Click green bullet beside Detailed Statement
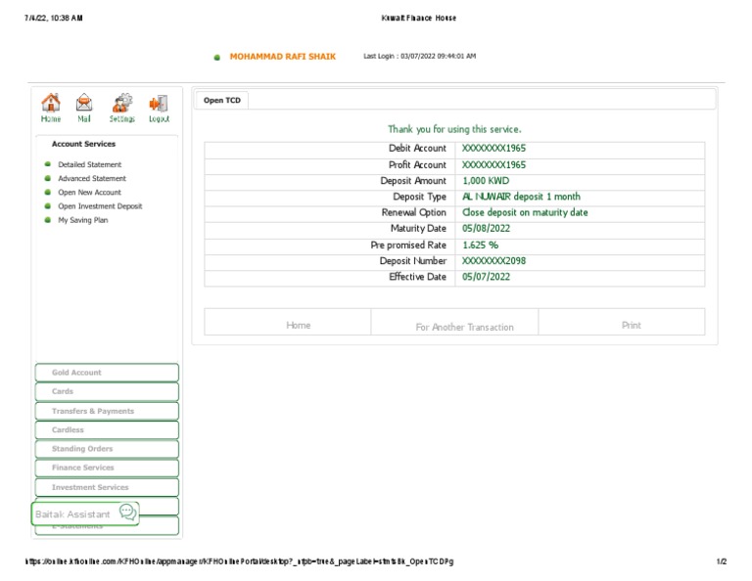The width and height of the screenshot is (752, 581). tap(47, 164)
